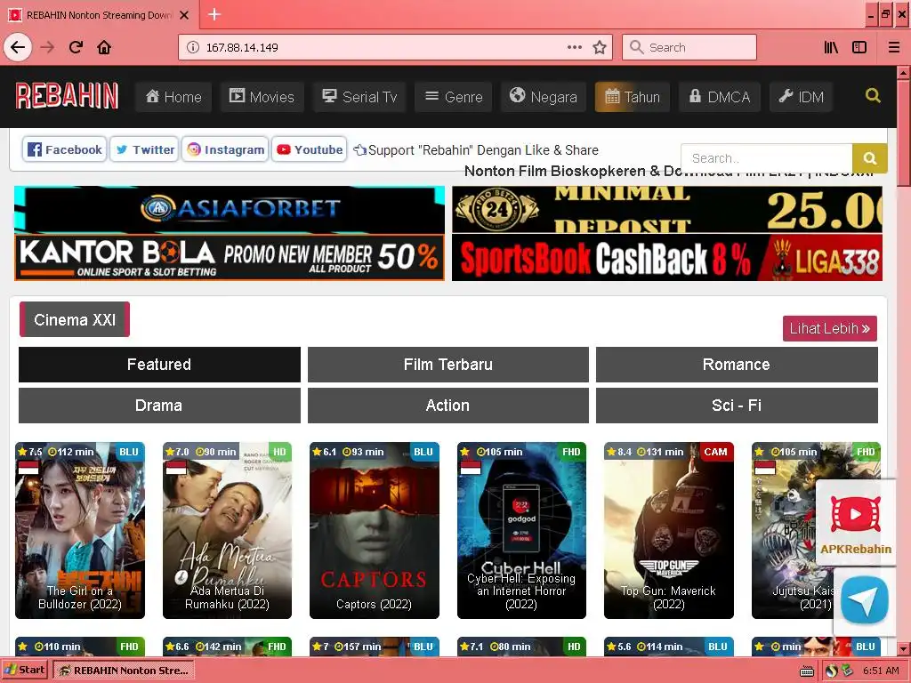Close the REBAHIN browser tab

pos(184,15)
